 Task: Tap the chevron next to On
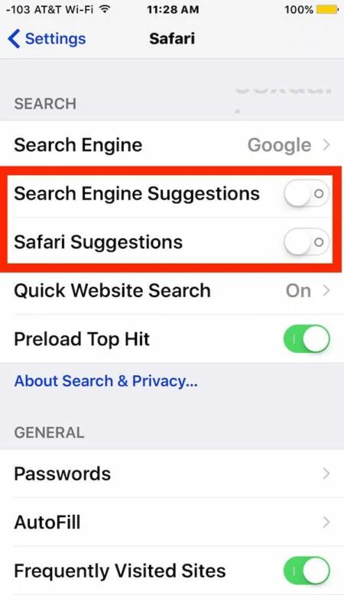pyautogui.click(x=326, y=291)
